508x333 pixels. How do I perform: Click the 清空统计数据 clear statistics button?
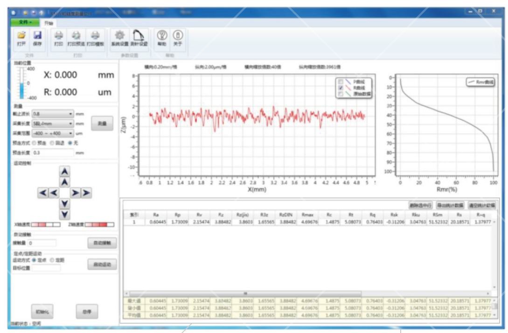pyautogui.click(x=482, y=205)
